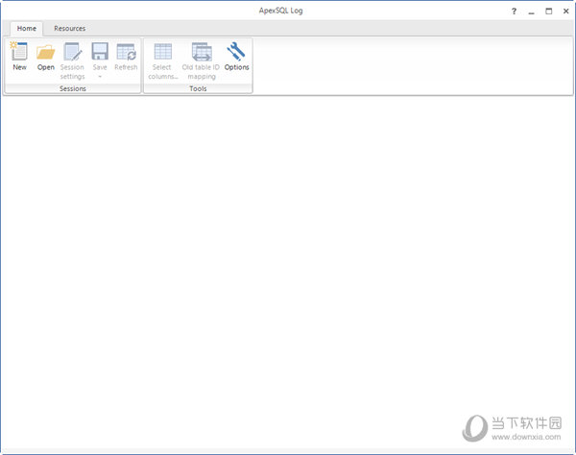Viewport: 576px width, 455px height.
Task: Open Old table ID mapping
Action: click(x=201, y=61)
